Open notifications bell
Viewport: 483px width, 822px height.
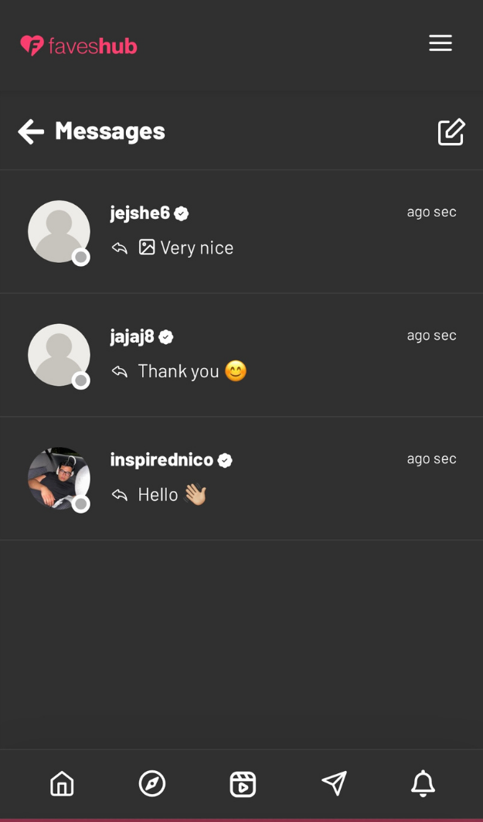click(x=423, y=783)
